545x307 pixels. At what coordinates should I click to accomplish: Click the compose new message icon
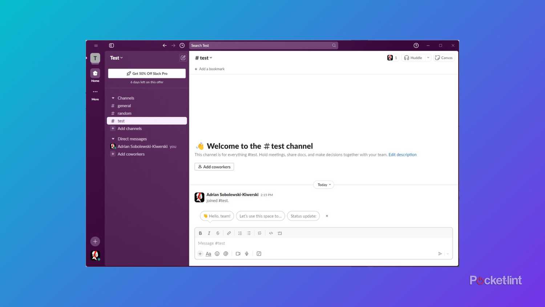183,58
